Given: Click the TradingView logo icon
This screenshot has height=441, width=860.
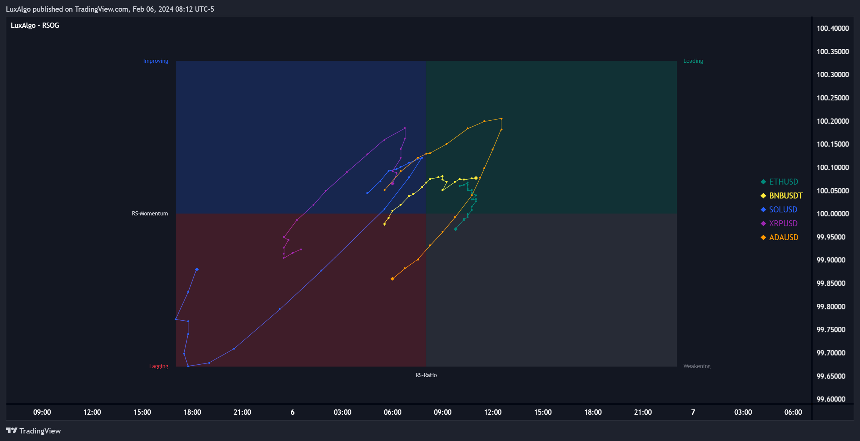Looking at the screenshot, I should [11, 430].
